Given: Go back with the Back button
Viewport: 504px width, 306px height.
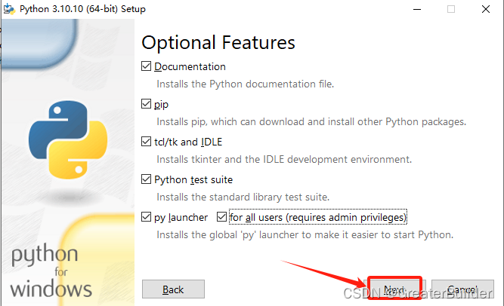Looking at the screenshot, I should 173,289.
